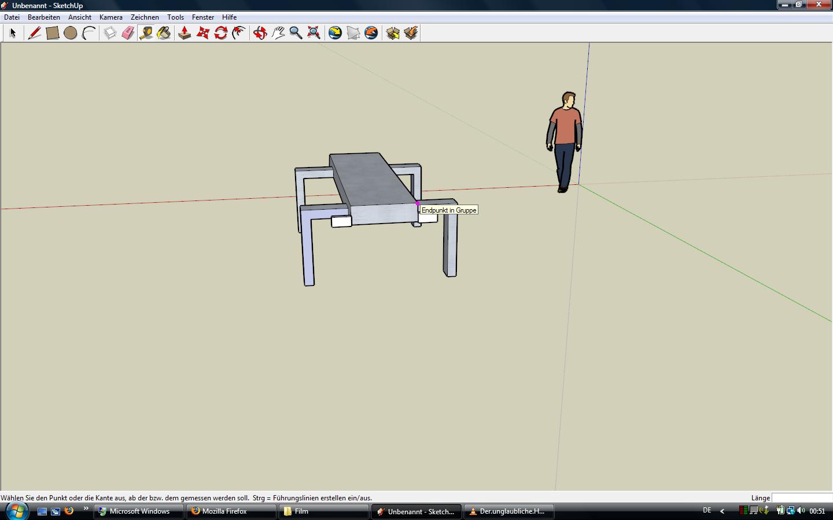Image resolution: width=833 pixels, height=520 pixels.
Task: Switch to Mozilla Firefox in taskbar
Action: (231, 511)
